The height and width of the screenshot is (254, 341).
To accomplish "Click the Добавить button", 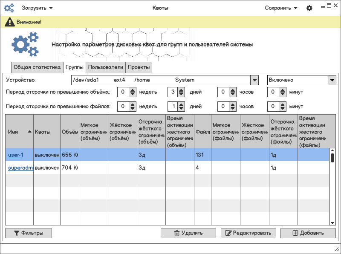I will pyautogui.click(x=308, y=233).
